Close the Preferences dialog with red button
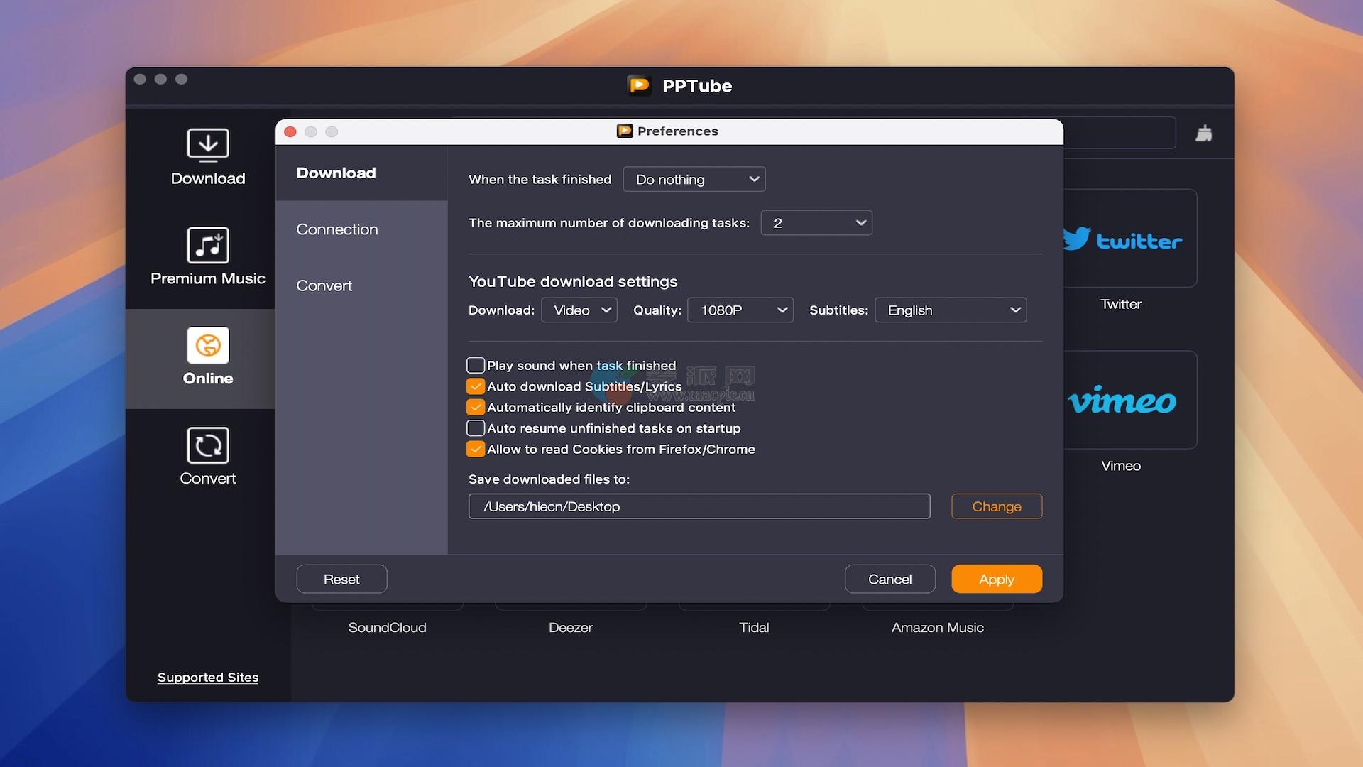Image resolution: width=1363 pixels, height=767 pixels. 290,131
